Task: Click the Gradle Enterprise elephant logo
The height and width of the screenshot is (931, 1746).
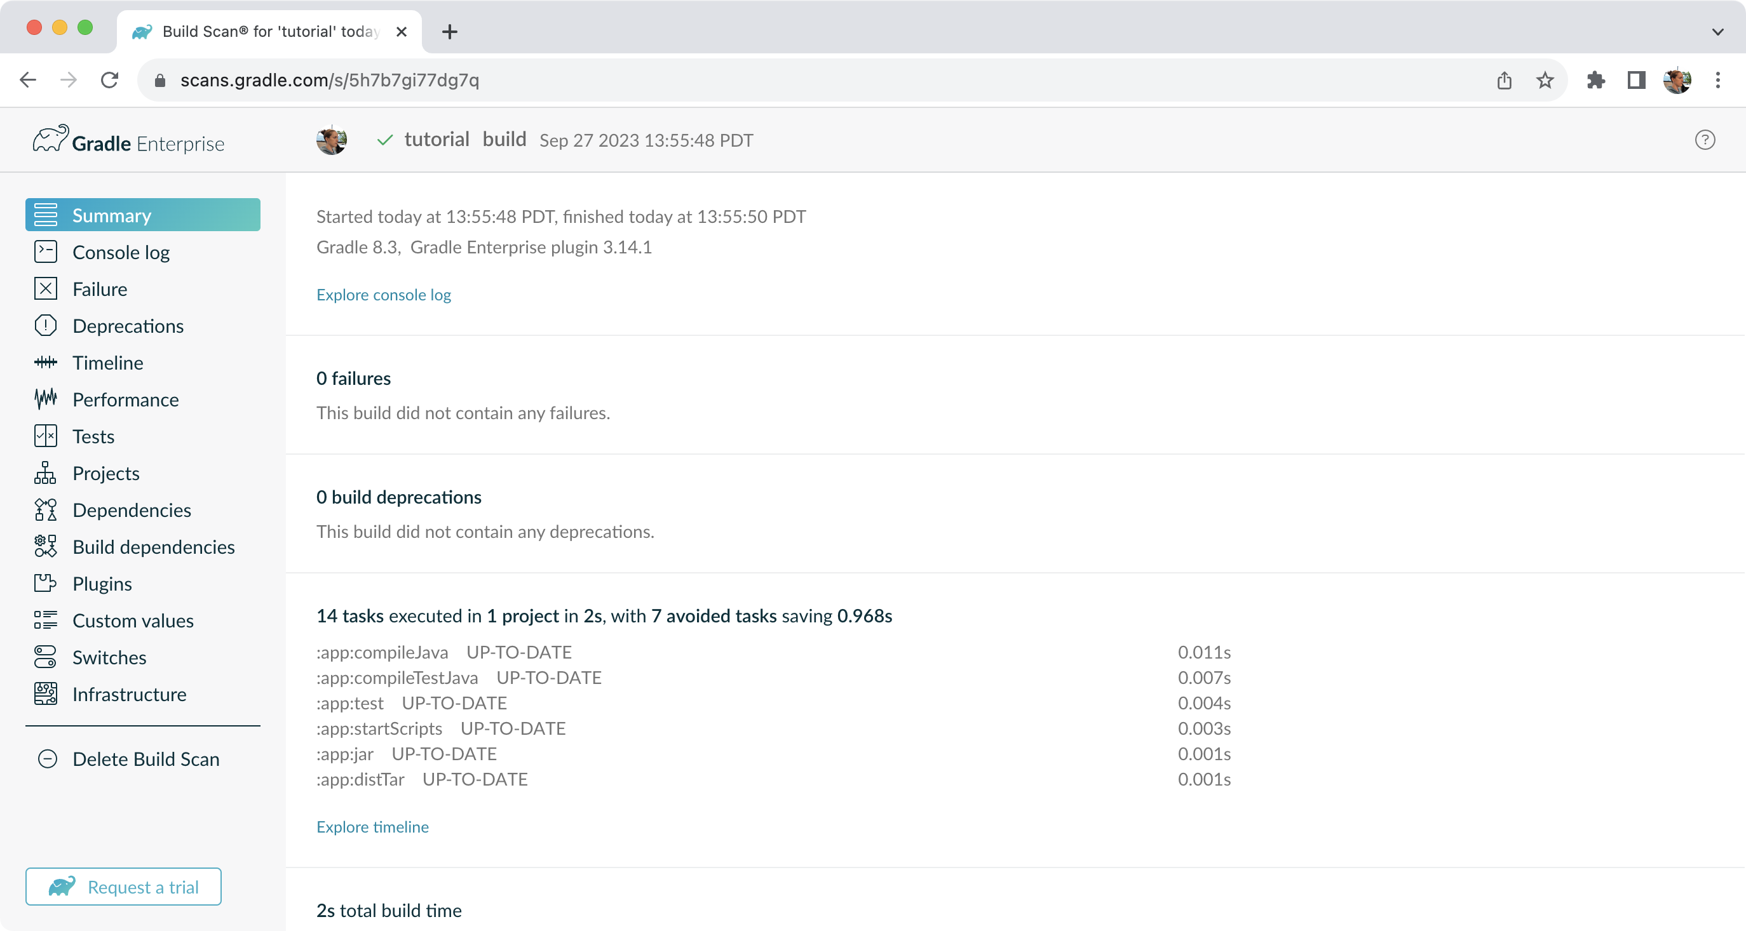Action: coord(51,139)
